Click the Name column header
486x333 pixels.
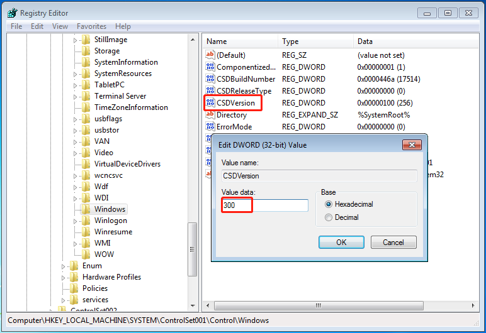pyautogui.click(x=240, y=41)
